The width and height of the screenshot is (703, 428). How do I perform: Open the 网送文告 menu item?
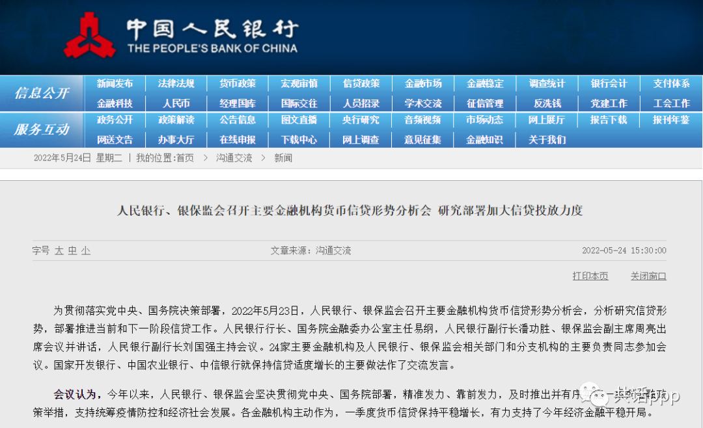(x=115, y=140)
